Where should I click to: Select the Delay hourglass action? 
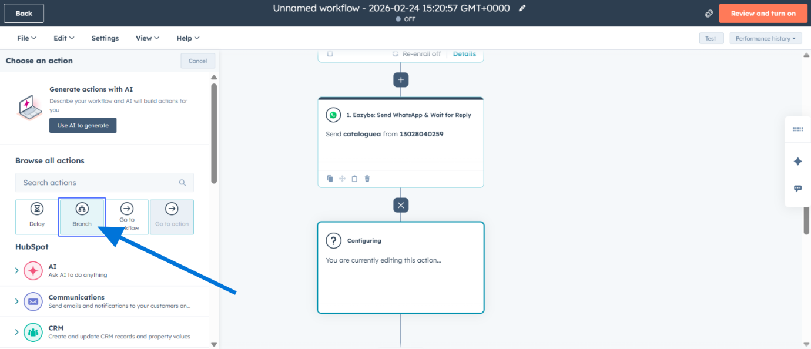37,217
